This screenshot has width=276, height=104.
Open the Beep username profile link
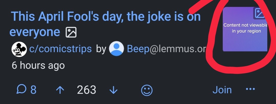[138, 49]
